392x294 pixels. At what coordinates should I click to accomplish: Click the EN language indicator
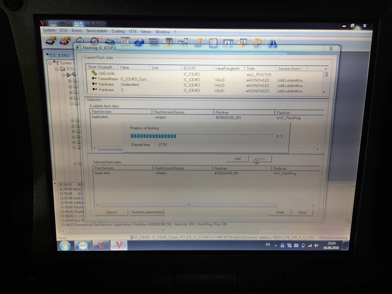tap(268, 245)
